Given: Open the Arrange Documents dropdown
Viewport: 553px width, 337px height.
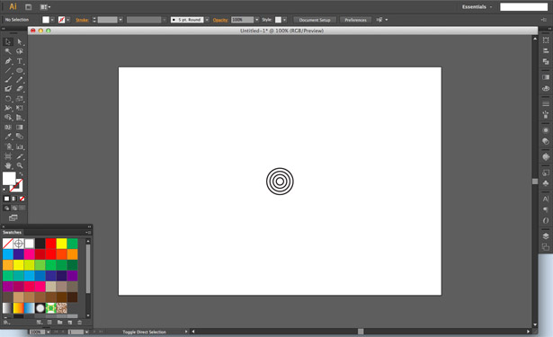Looking at the screenshot, I should point(45,6).
